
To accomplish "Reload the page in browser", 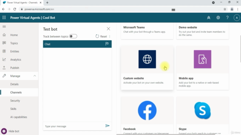I will pyautogui.click(x=15, y=9).
